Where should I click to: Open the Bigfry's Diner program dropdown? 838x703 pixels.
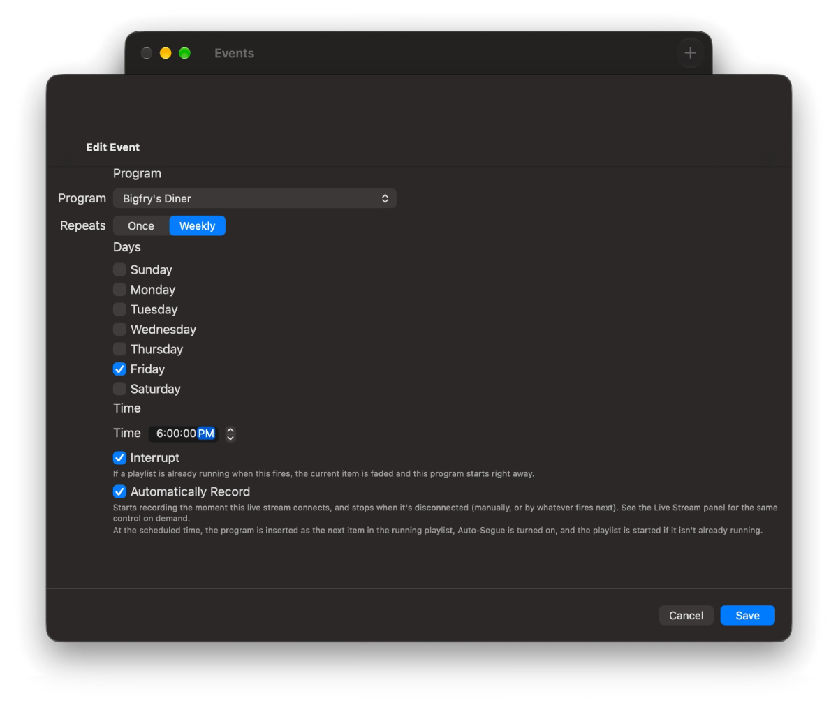click(255, 199)
